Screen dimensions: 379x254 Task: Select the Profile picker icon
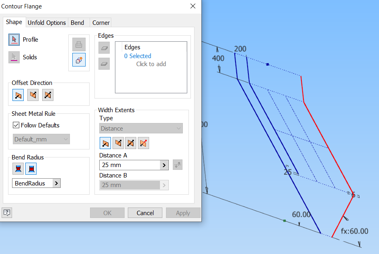(14, 39)
